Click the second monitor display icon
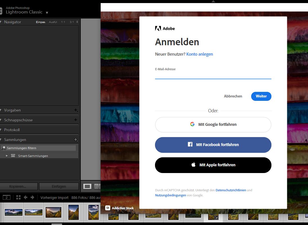The height and width of the screenshot is (225, 308). [6, 197]
